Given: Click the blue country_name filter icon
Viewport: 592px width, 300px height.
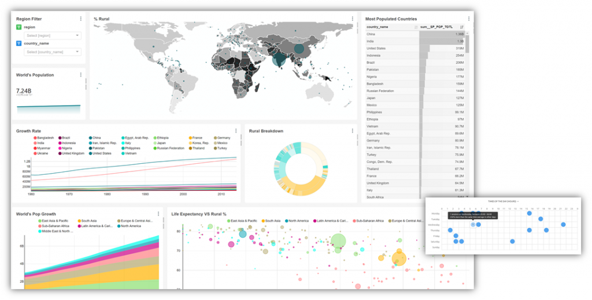Looking at the screenshot, I should pyautogui.click(x=18, y=43).
